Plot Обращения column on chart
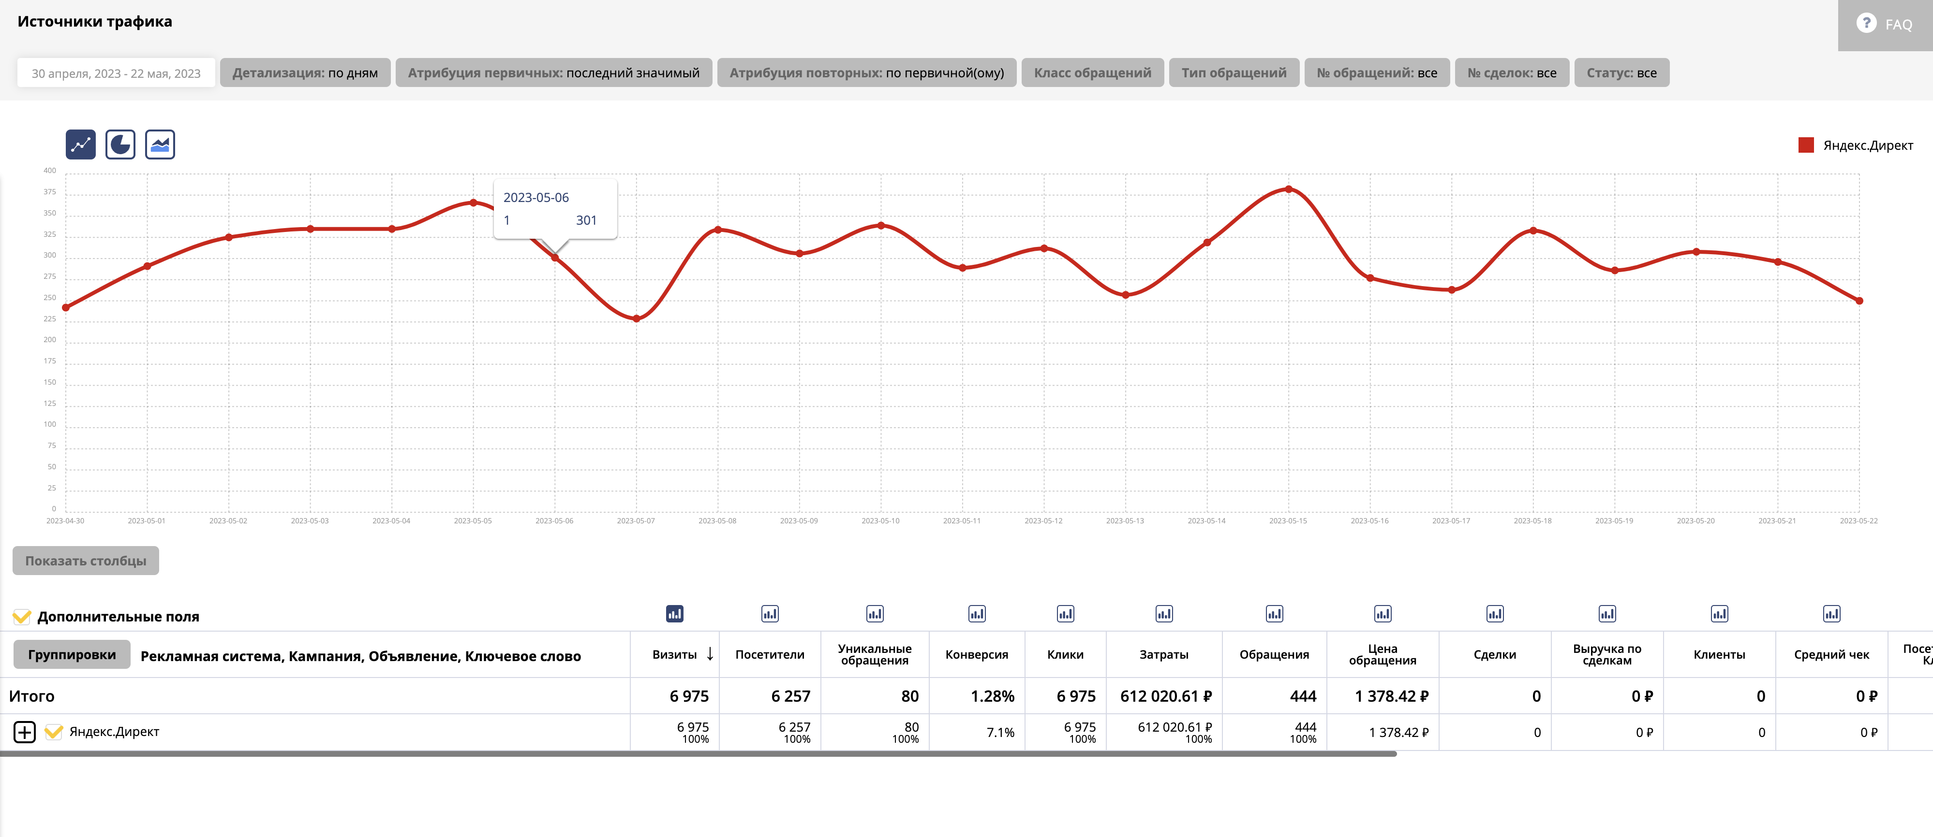The image size is (1933, 837). [x=1273, y=614]
